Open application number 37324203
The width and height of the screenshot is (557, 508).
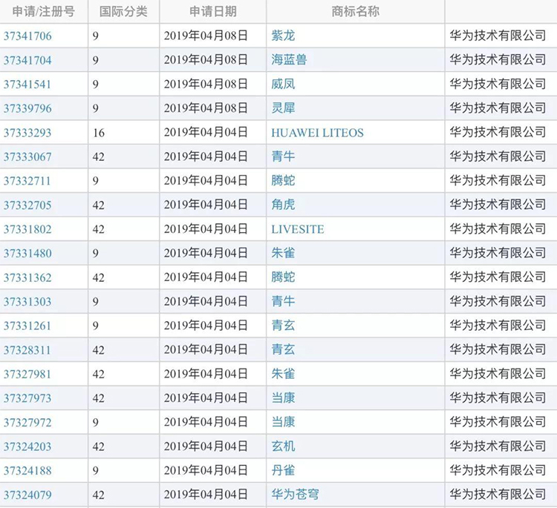click(27, 446)
